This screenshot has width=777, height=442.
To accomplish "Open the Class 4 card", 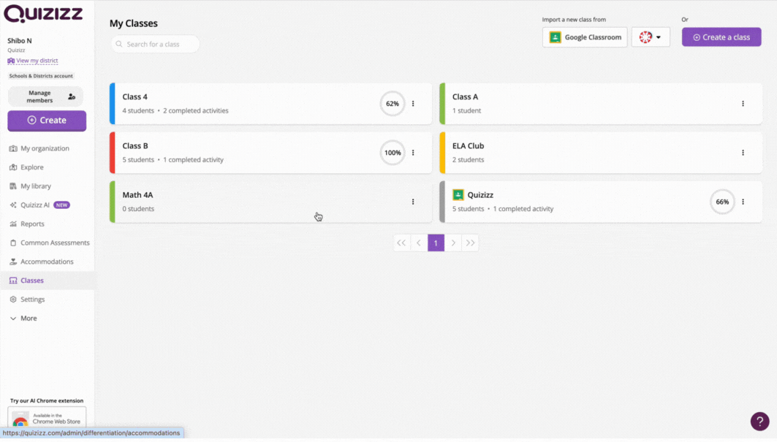I will [270, 104].
